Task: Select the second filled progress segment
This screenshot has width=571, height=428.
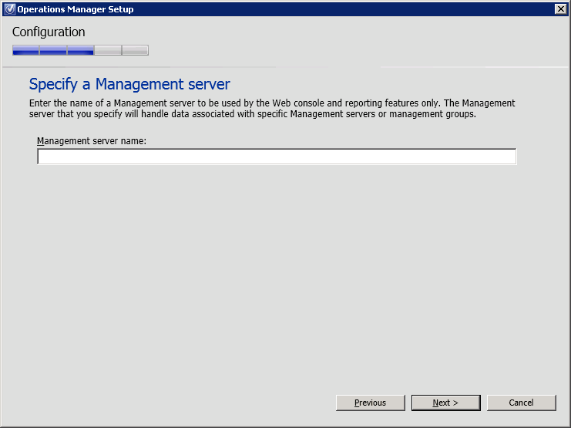Action: coord(53,50)
